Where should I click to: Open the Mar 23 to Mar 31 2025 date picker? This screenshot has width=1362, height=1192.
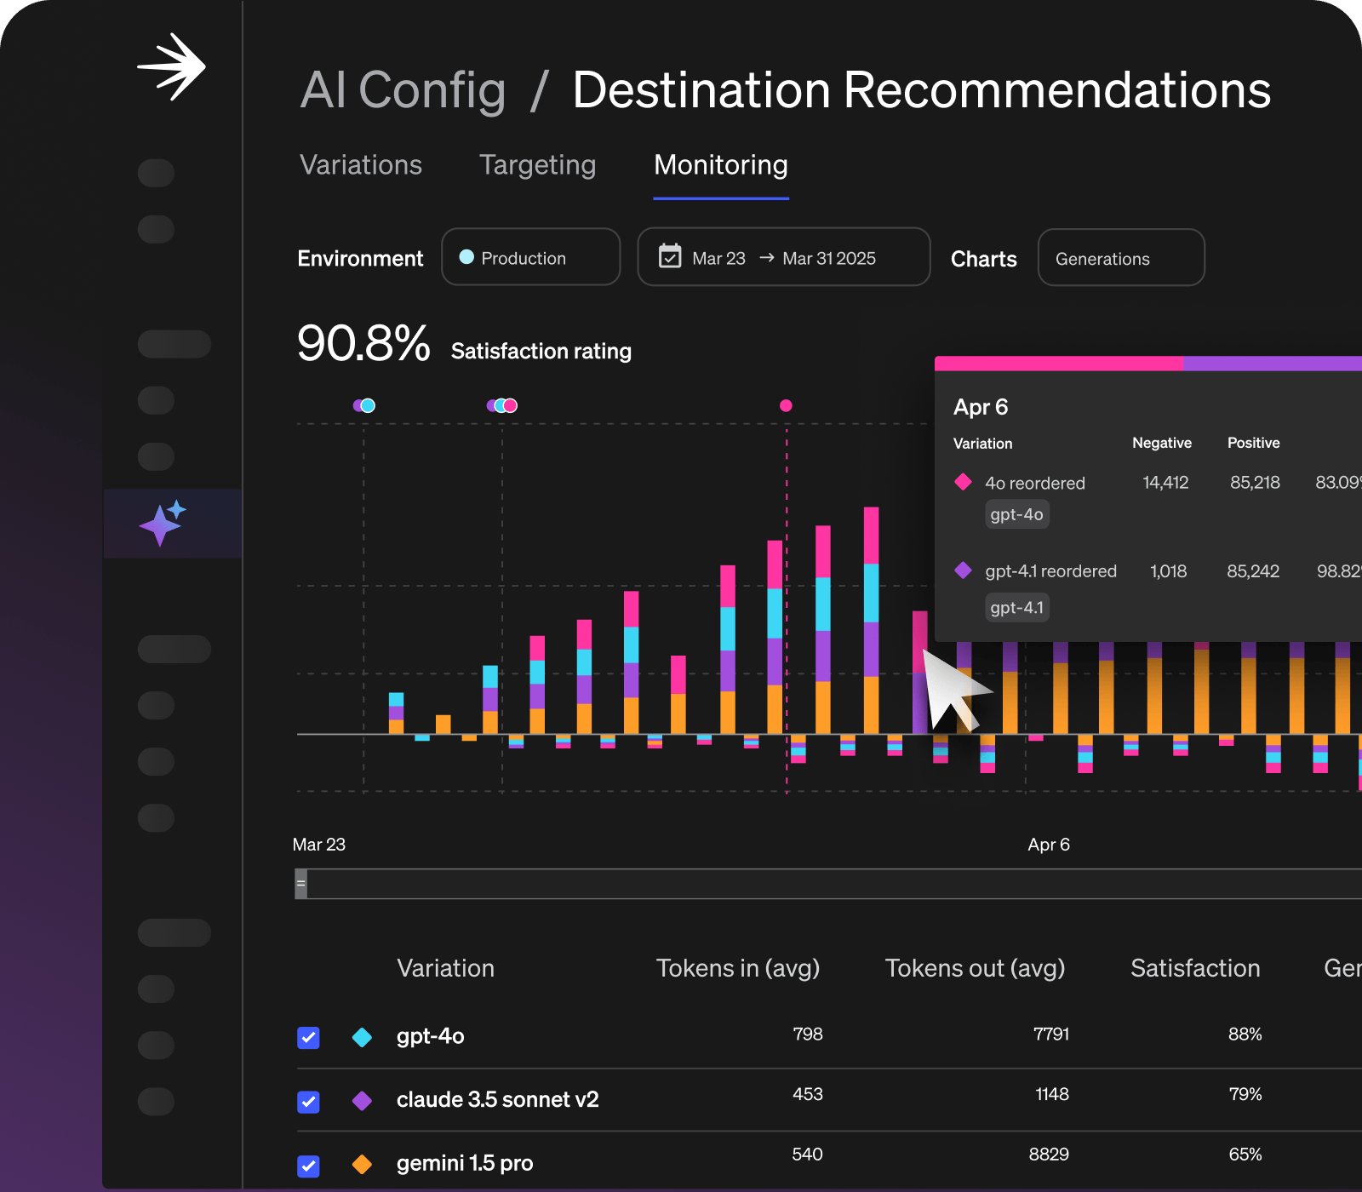coord(783,257)
